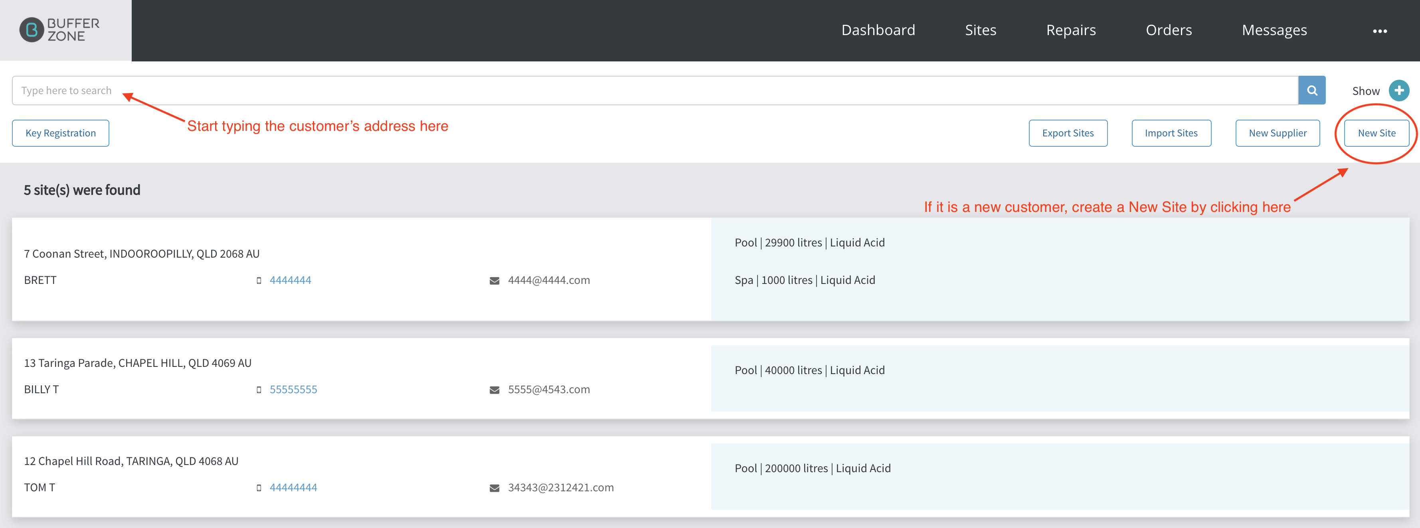Screen dimensions: 1420x528
Task: Go to the Dashboard menu
Action: pos(878,30)
